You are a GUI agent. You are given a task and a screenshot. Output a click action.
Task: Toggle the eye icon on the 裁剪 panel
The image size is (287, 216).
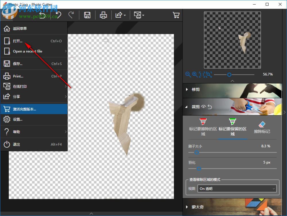coord(203,106)
